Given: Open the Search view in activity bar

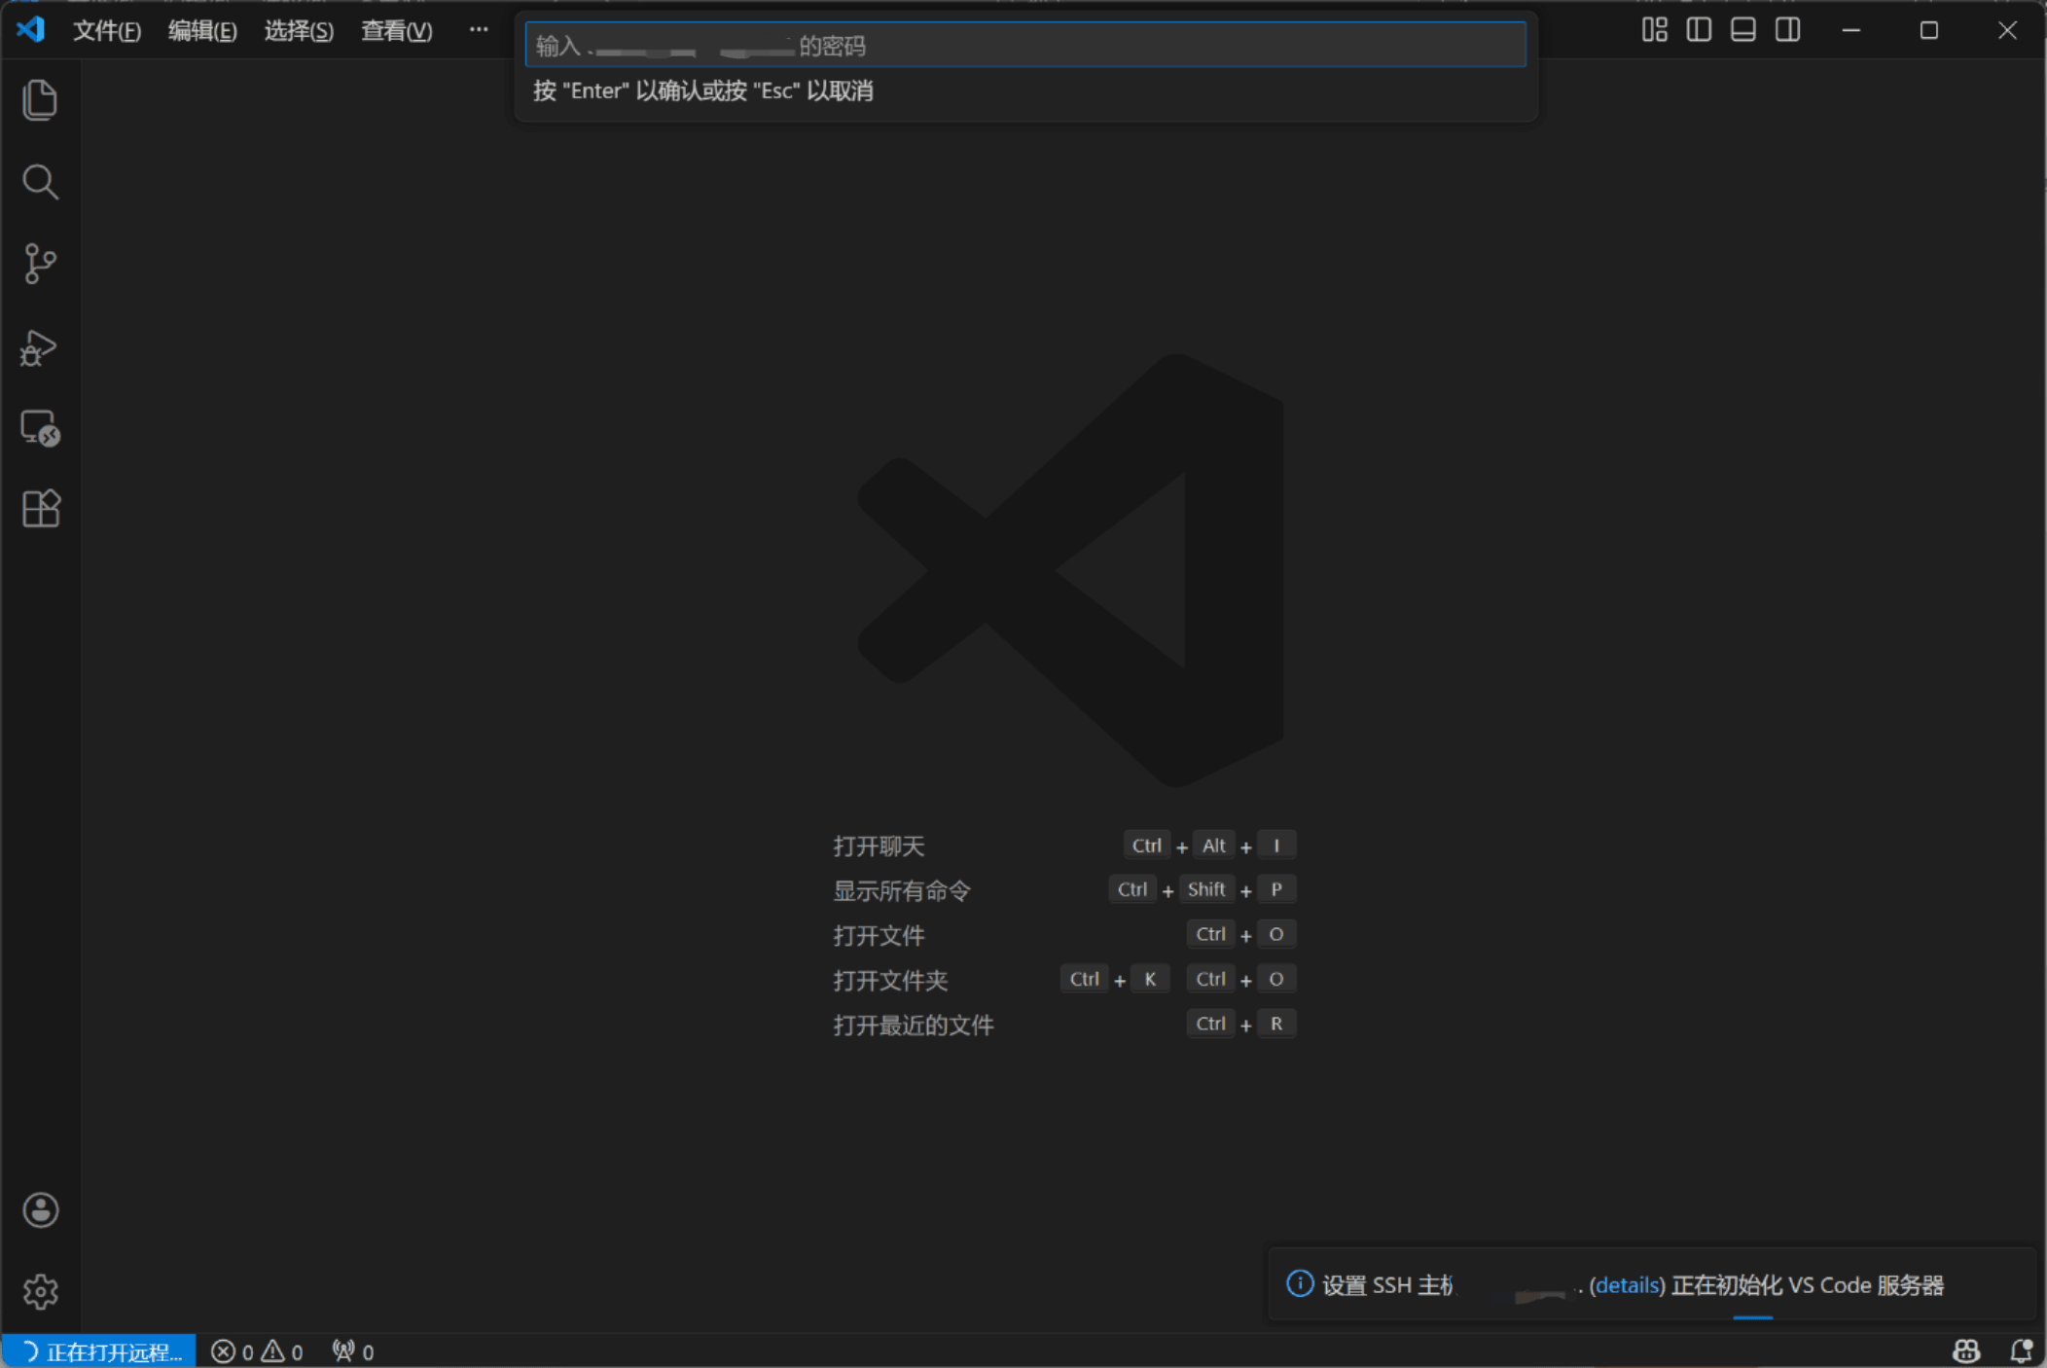Looking at the screenshot, I should click(40, 182).
